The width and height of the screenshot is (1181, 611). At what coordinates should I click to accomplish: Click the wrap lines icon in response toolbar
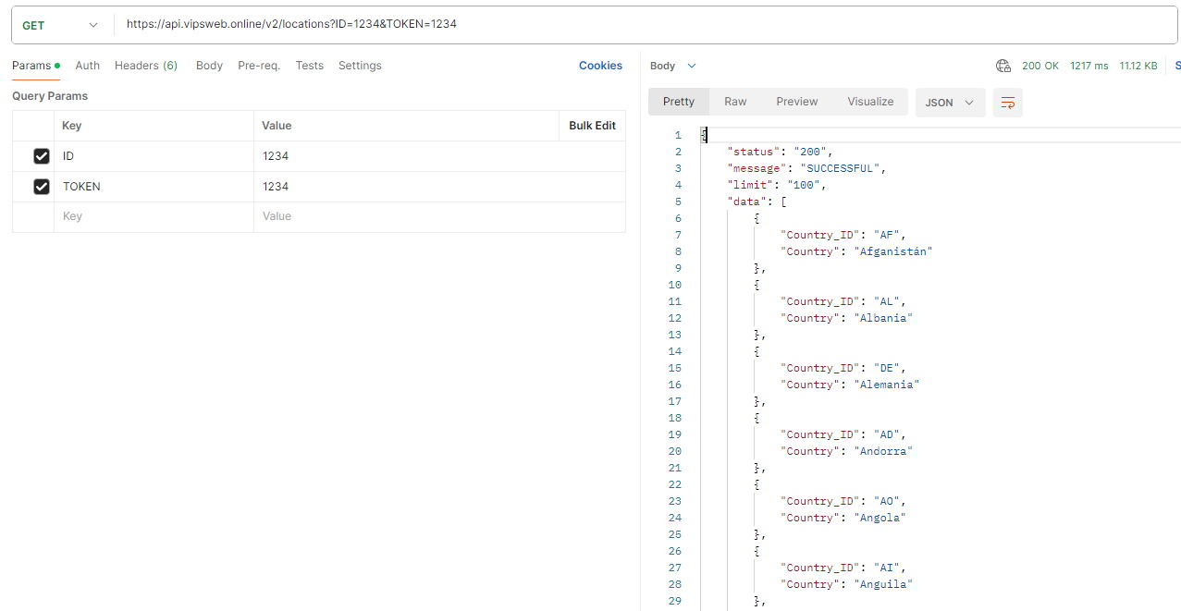[x=1008, y=103]
